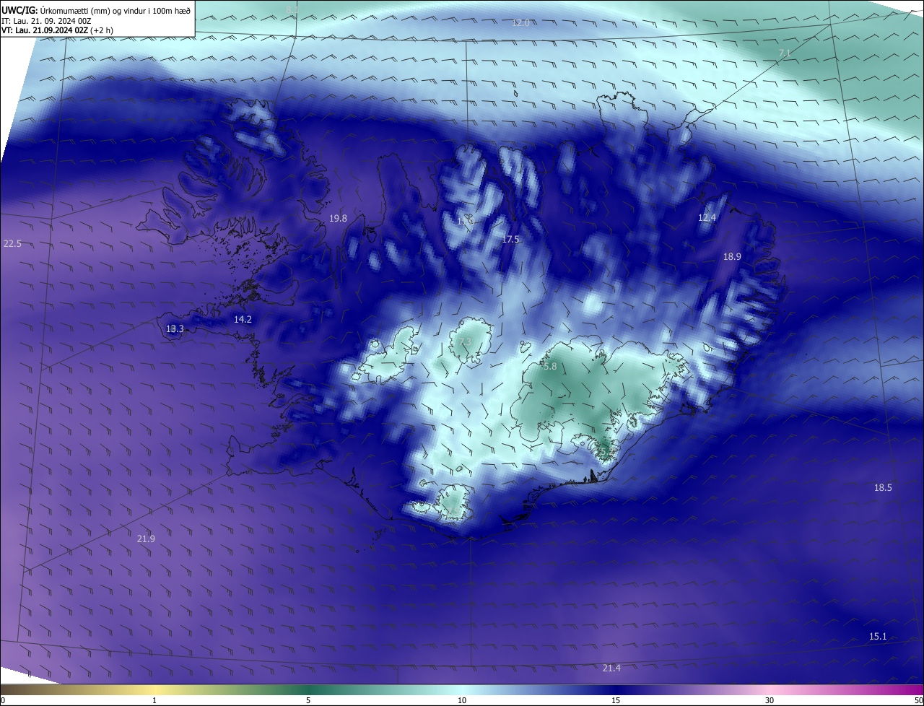Click the map value 21.4
The image size is (924, 706).
(611, 668)
